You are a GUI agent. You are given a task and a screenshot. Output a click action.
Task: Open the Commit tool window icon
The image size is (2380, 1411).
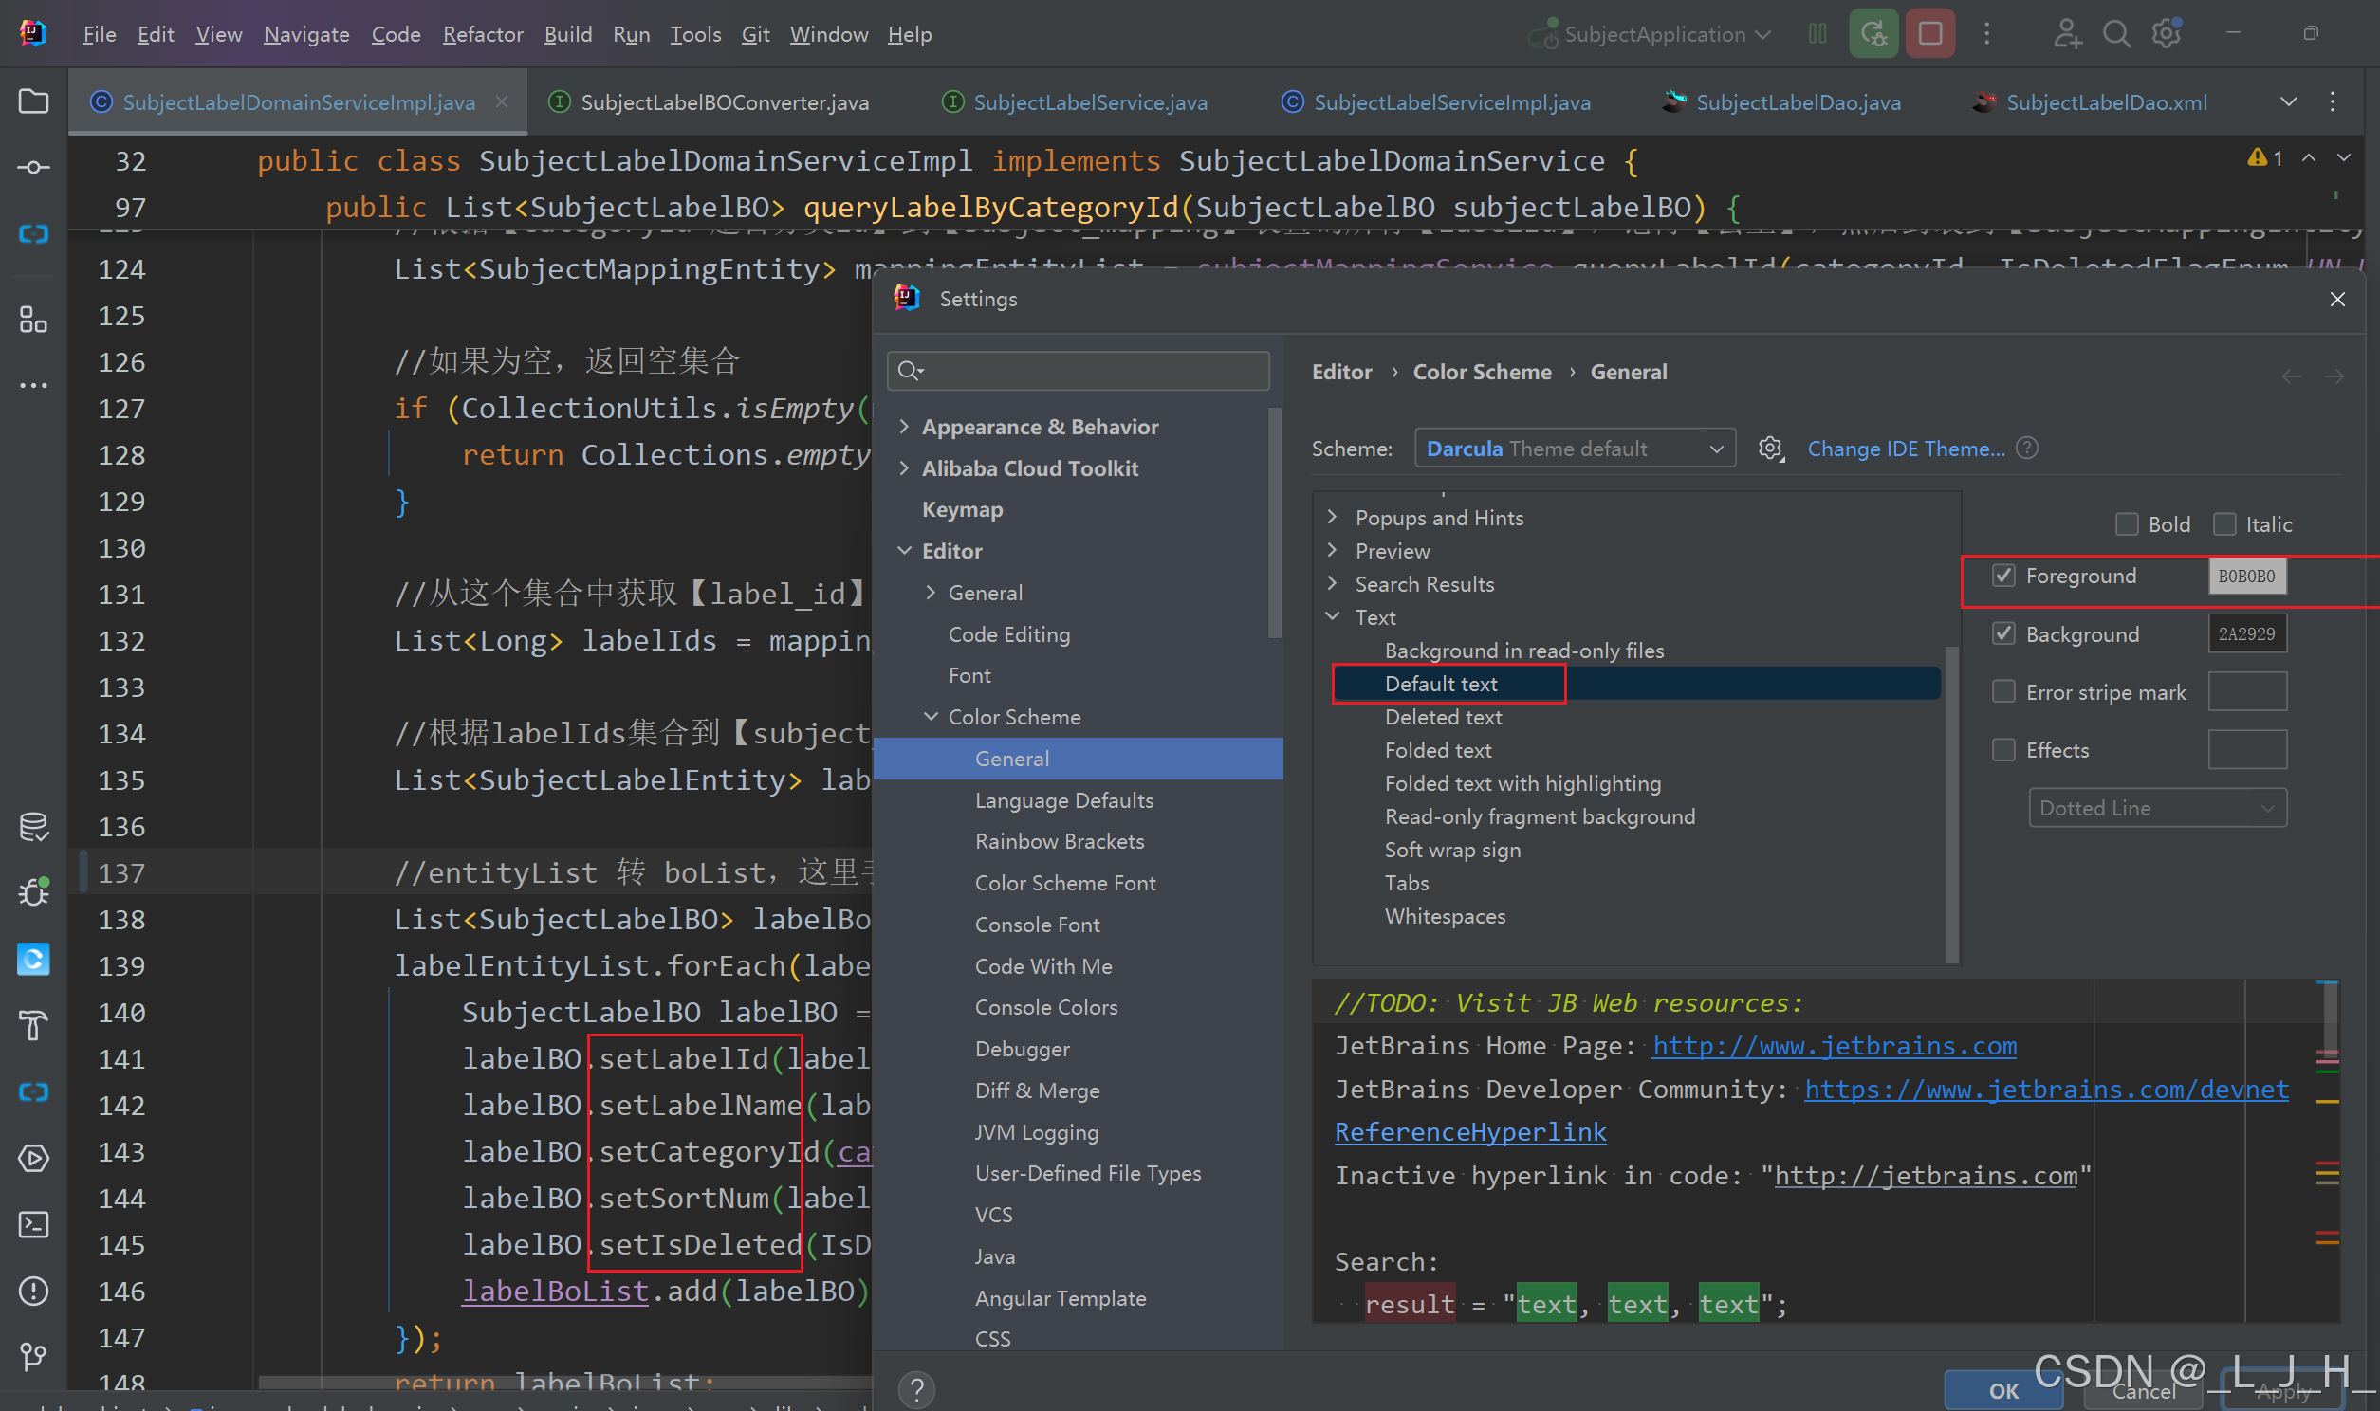(x=33, y=167)
